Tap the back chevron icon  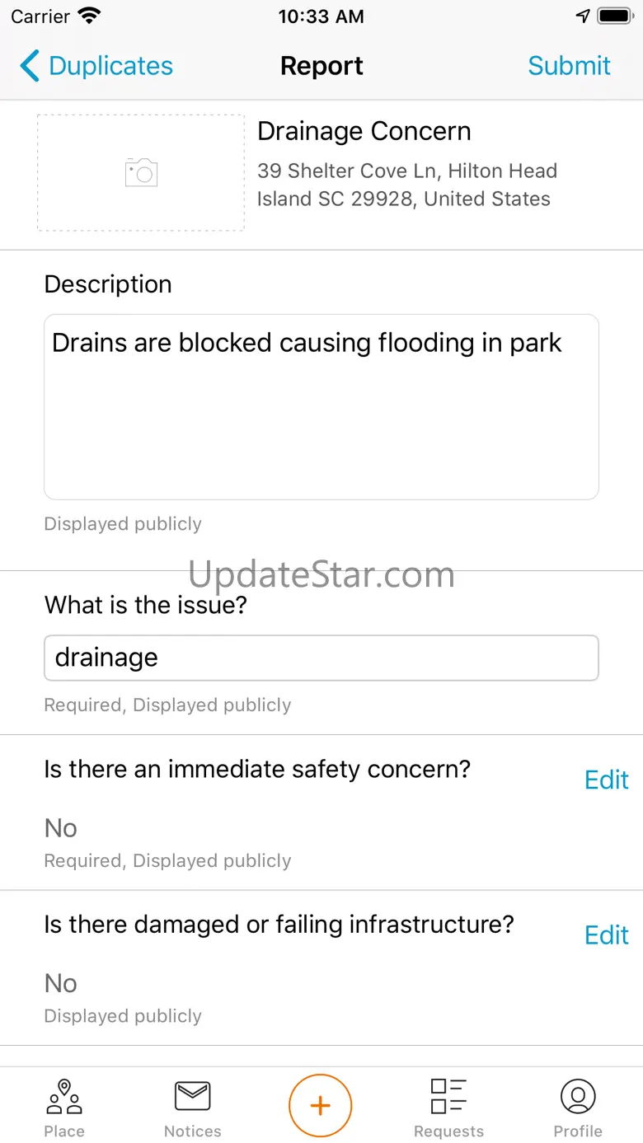coord(30,66)
